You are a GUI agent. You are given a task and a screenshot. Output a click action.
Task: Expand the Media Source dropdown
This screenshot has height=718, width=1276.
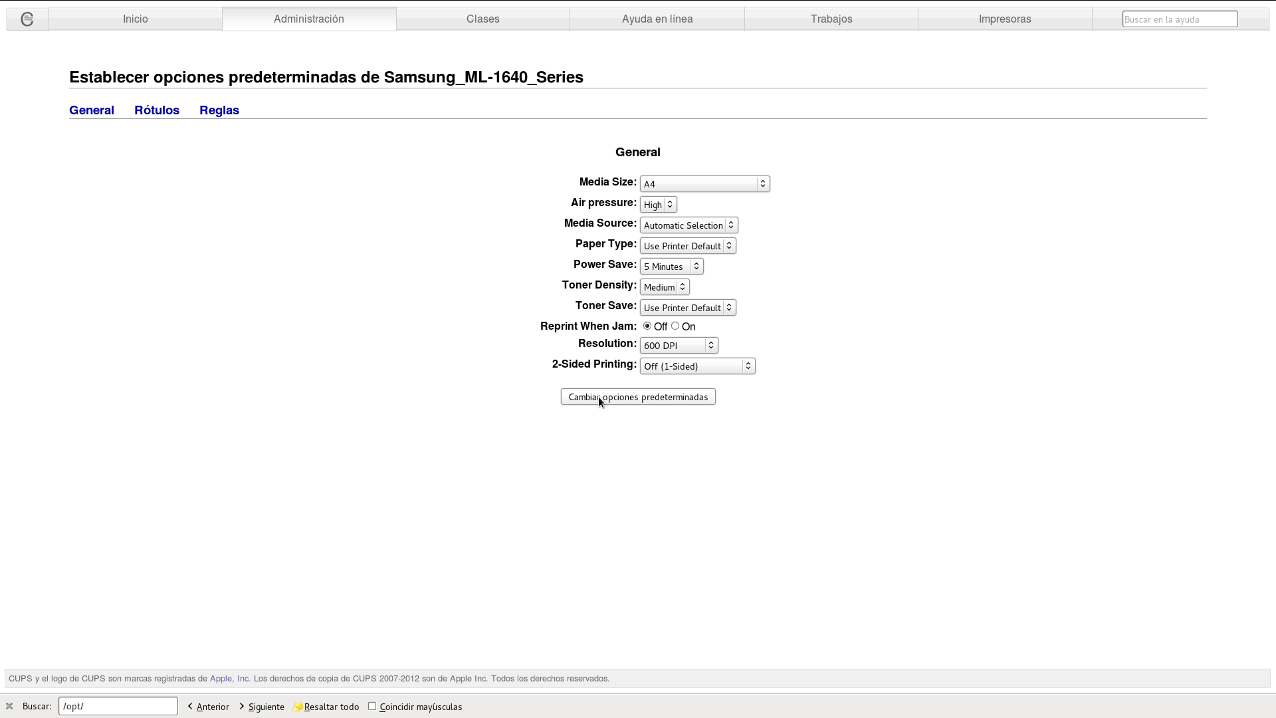point(689,225)
